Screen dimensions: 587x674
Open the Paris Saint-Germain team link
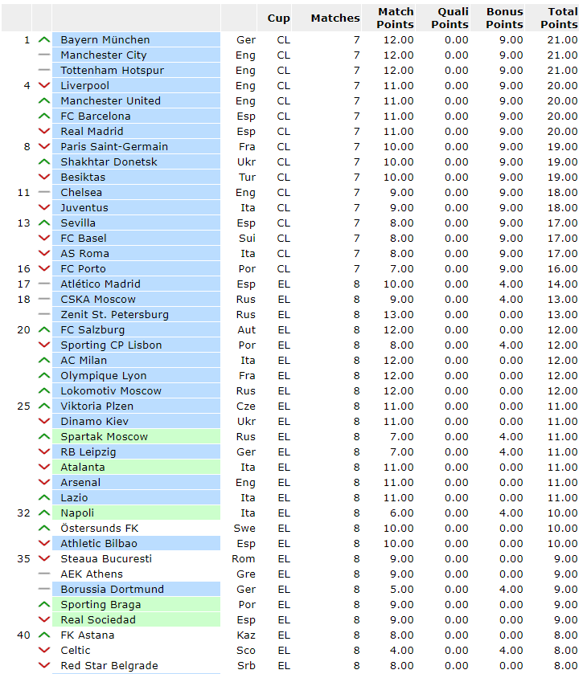coord(114,146)
